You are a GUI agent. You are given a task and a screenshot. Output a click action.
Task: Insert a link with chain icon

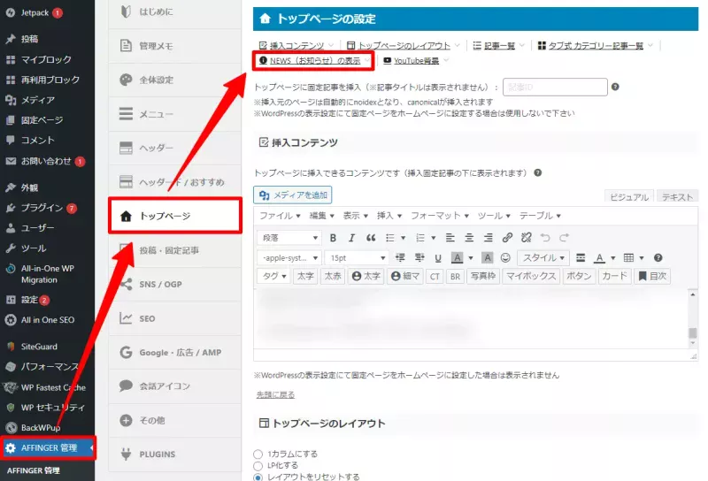click(x=507, y=237)
